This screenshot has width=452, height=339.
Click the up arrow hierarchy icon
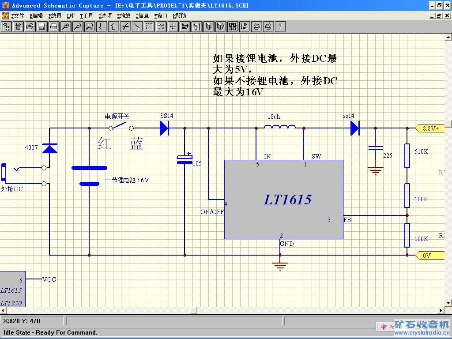(x=113, y=27)
